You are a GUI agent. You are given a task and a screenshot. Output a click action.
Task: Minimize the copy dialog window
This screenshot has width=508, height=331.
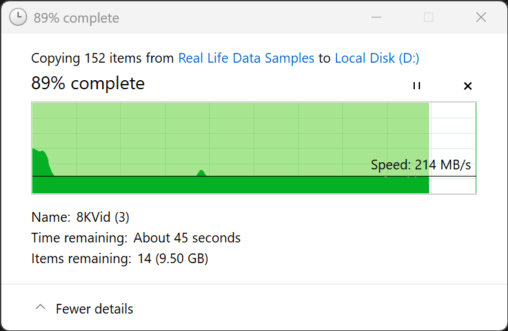[x=376, y=17]
